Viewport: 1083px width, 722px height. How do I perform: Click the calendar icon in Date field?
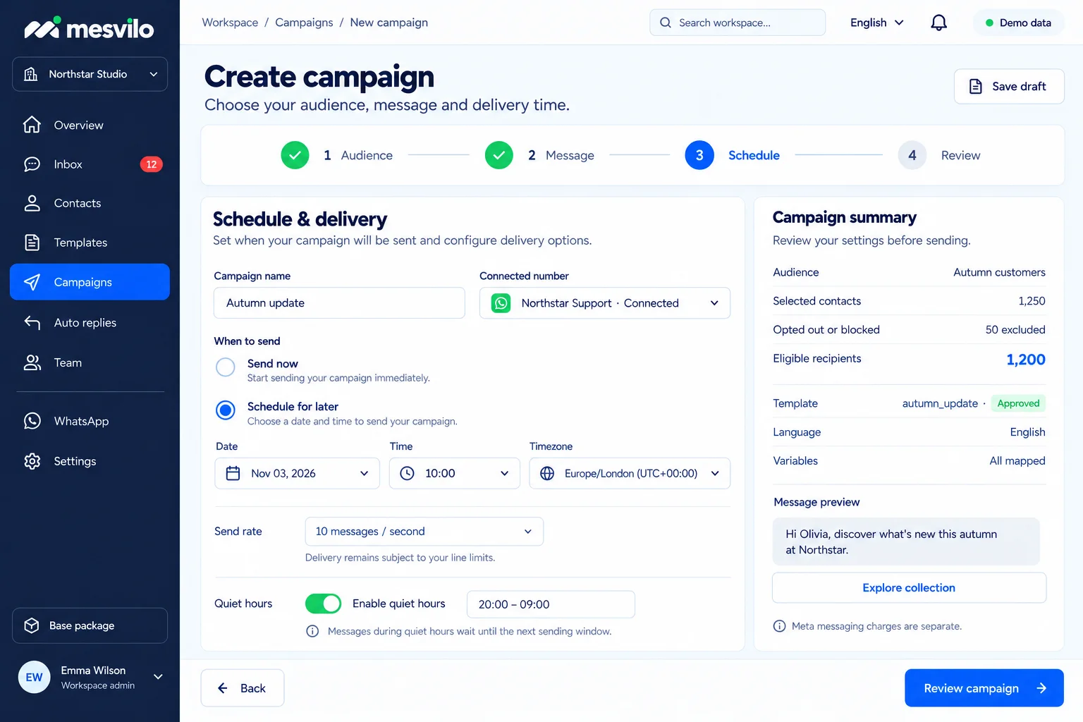click(x=233, y=473)
